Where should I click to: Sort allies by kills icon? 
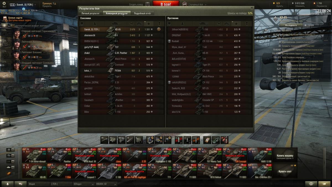pos(139,24)
